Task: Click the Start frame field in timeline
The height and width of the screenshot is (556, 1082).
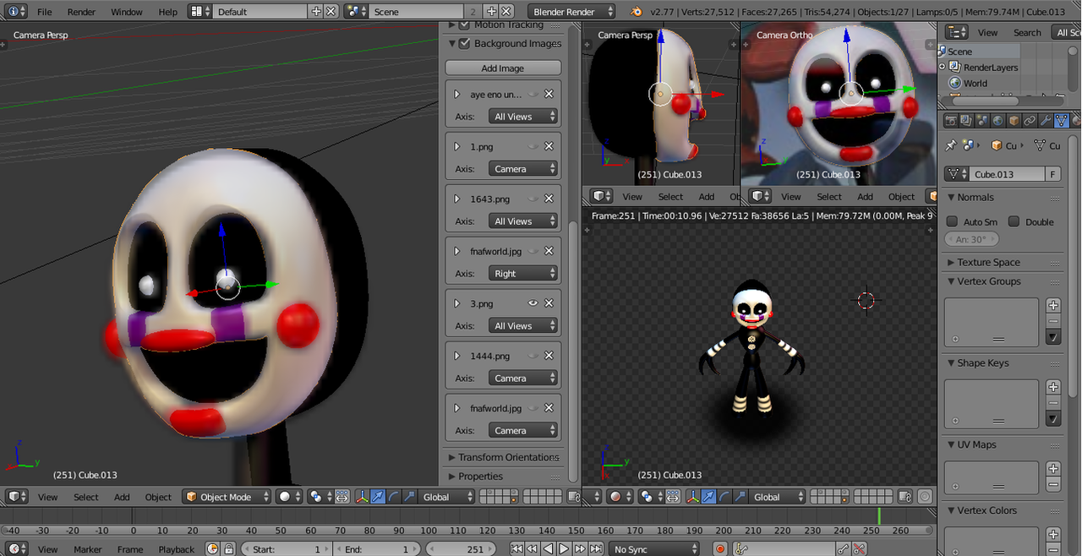Action: 287,549
